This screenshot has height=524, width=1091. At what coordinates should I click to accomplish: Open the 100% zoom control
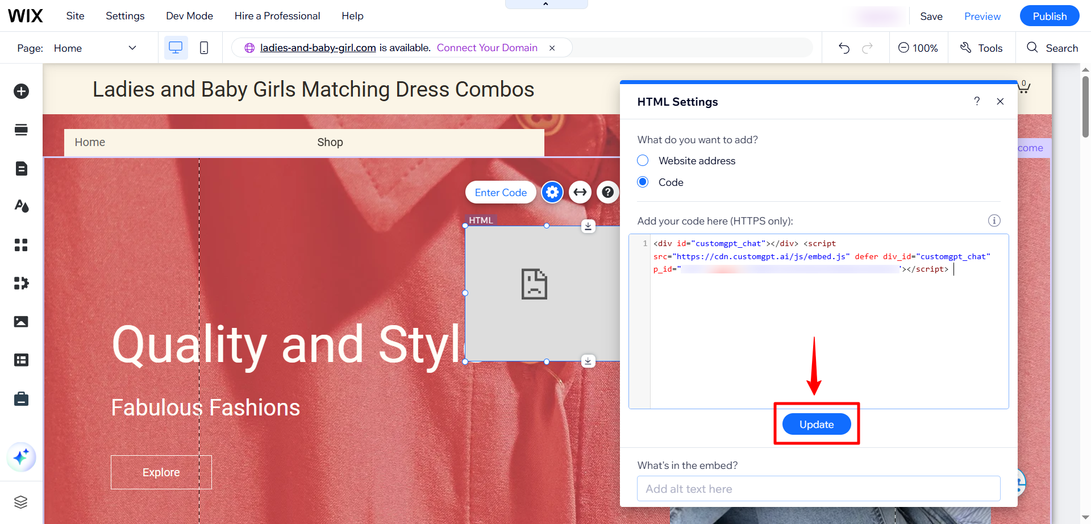918,48
